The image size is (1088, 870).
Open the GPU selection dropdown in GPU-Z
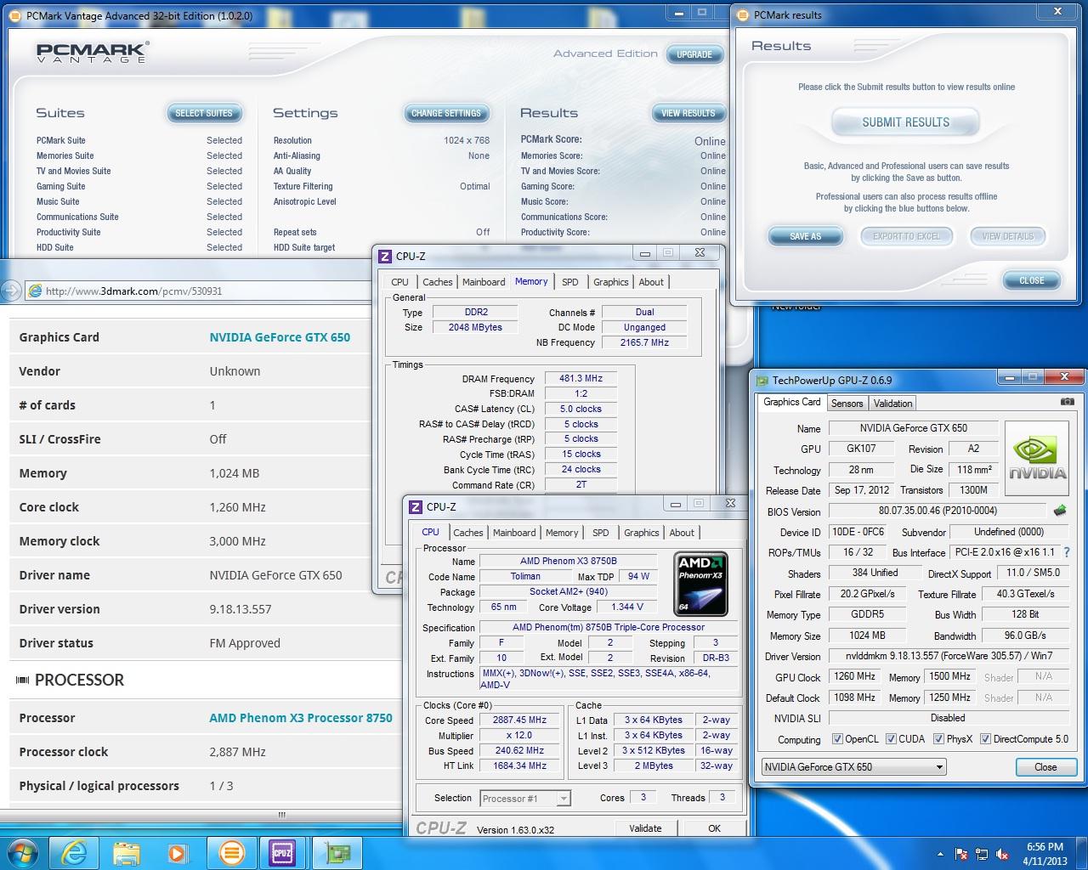coord(853,767)
